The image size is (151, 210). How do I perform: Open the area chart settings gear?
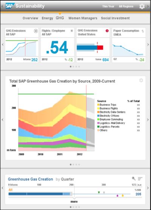coord(141,80)
